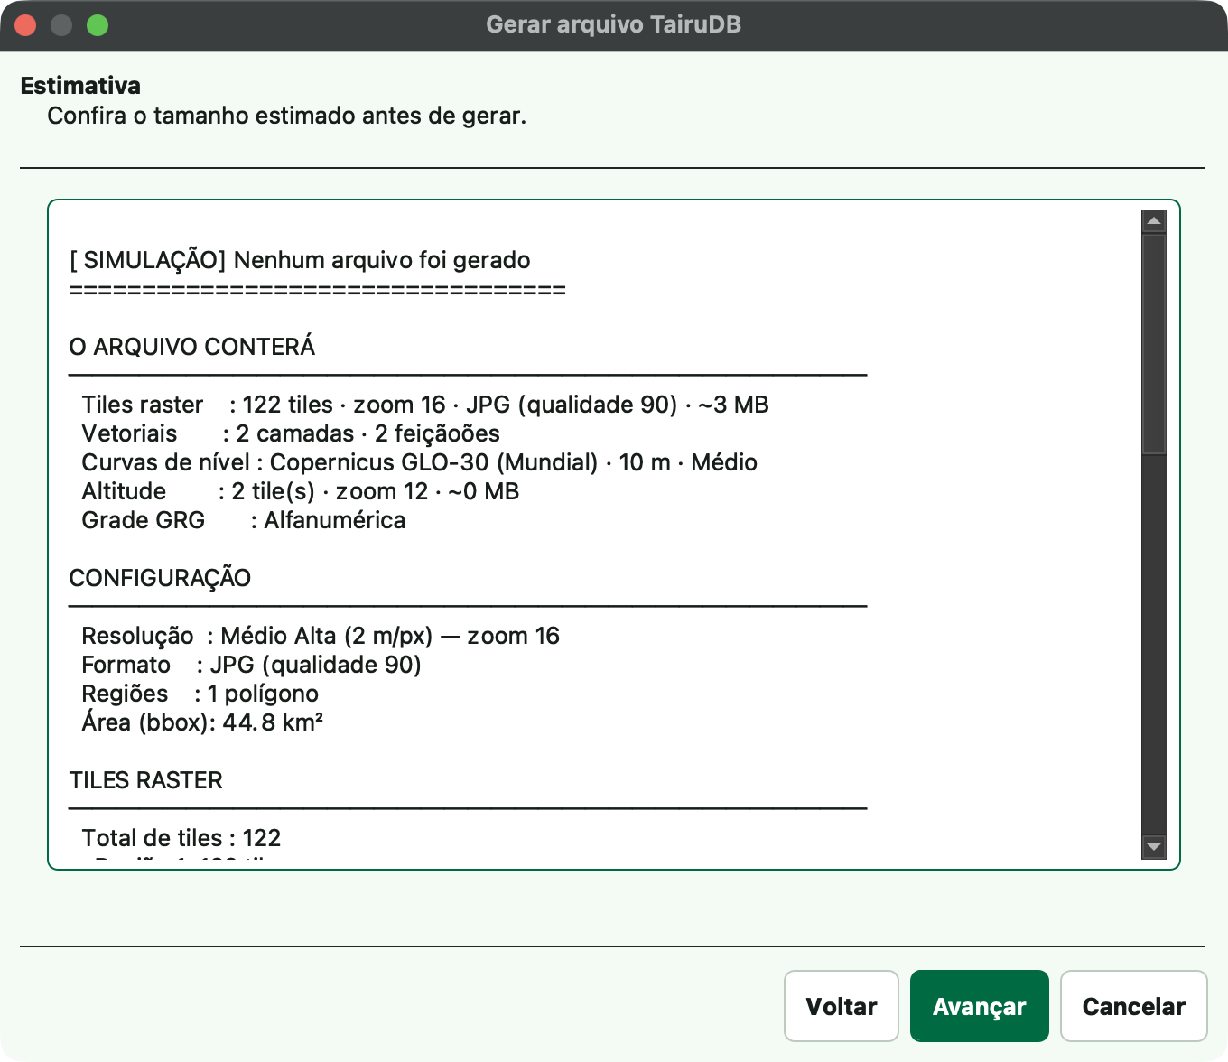Click the scrollbar track below the thumb

1154,645
